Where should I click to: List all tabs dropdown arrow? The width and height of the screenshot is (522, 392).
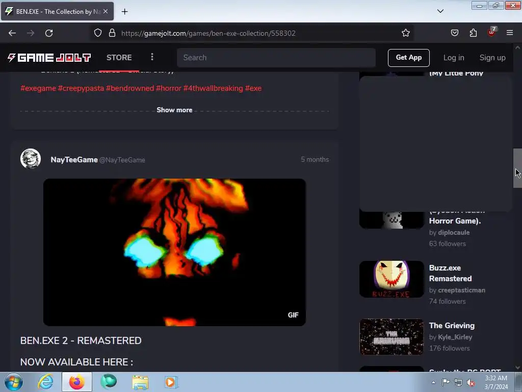[440, 11]
